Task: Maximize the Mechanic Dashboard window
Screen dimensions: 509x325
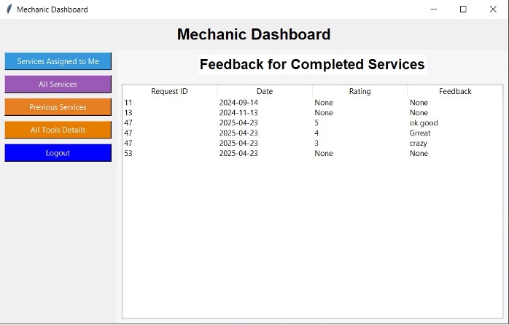Action: click(463, 9)
